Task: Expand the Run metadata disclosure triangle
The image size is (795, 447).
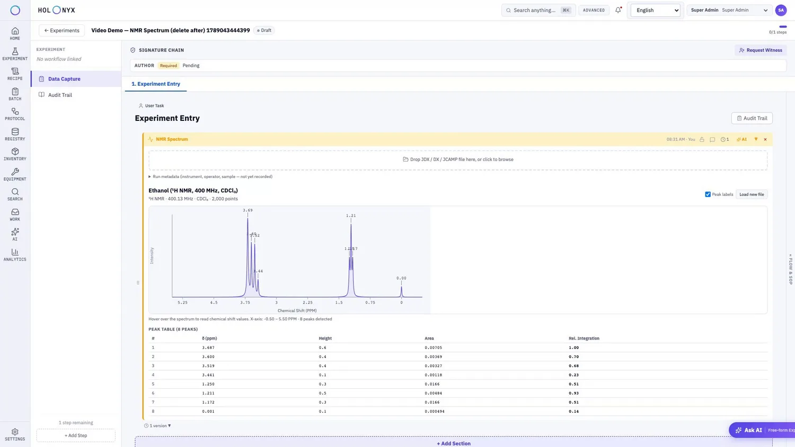Action: (x=149, y=176)
